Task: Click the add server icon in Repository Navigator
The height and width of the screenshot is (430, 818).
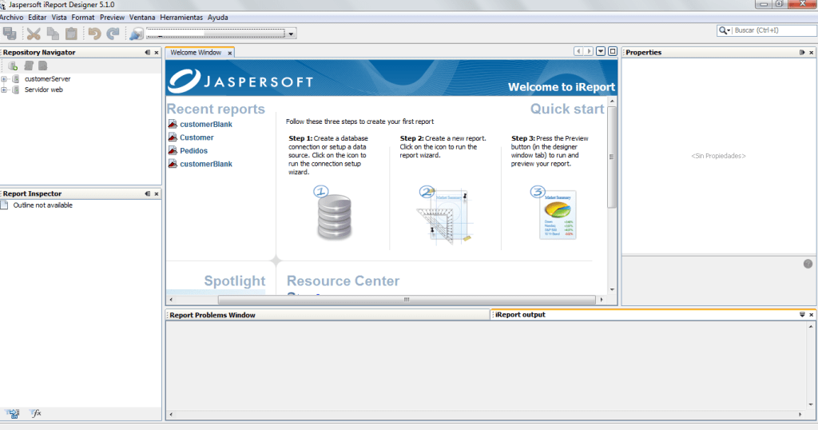Action: click(14, 66)
